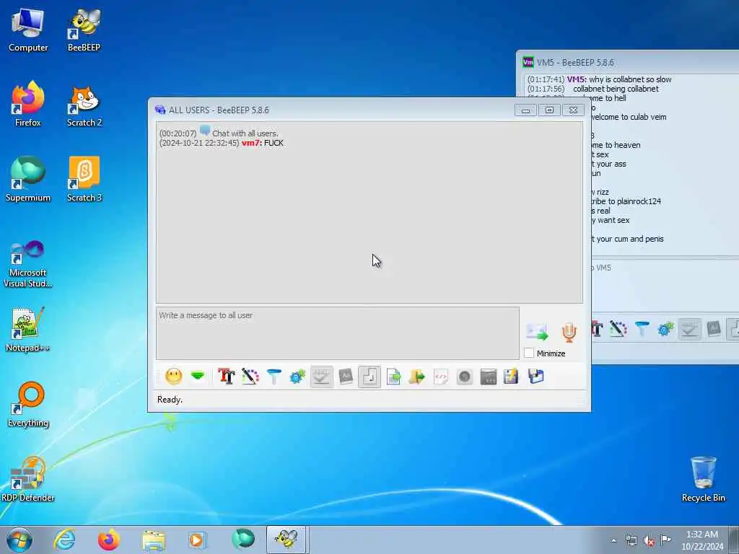Launch Supermium from the taskbar
Image resolution: width=739 pixels, height=554 pixels.
(x=242, y=540)
